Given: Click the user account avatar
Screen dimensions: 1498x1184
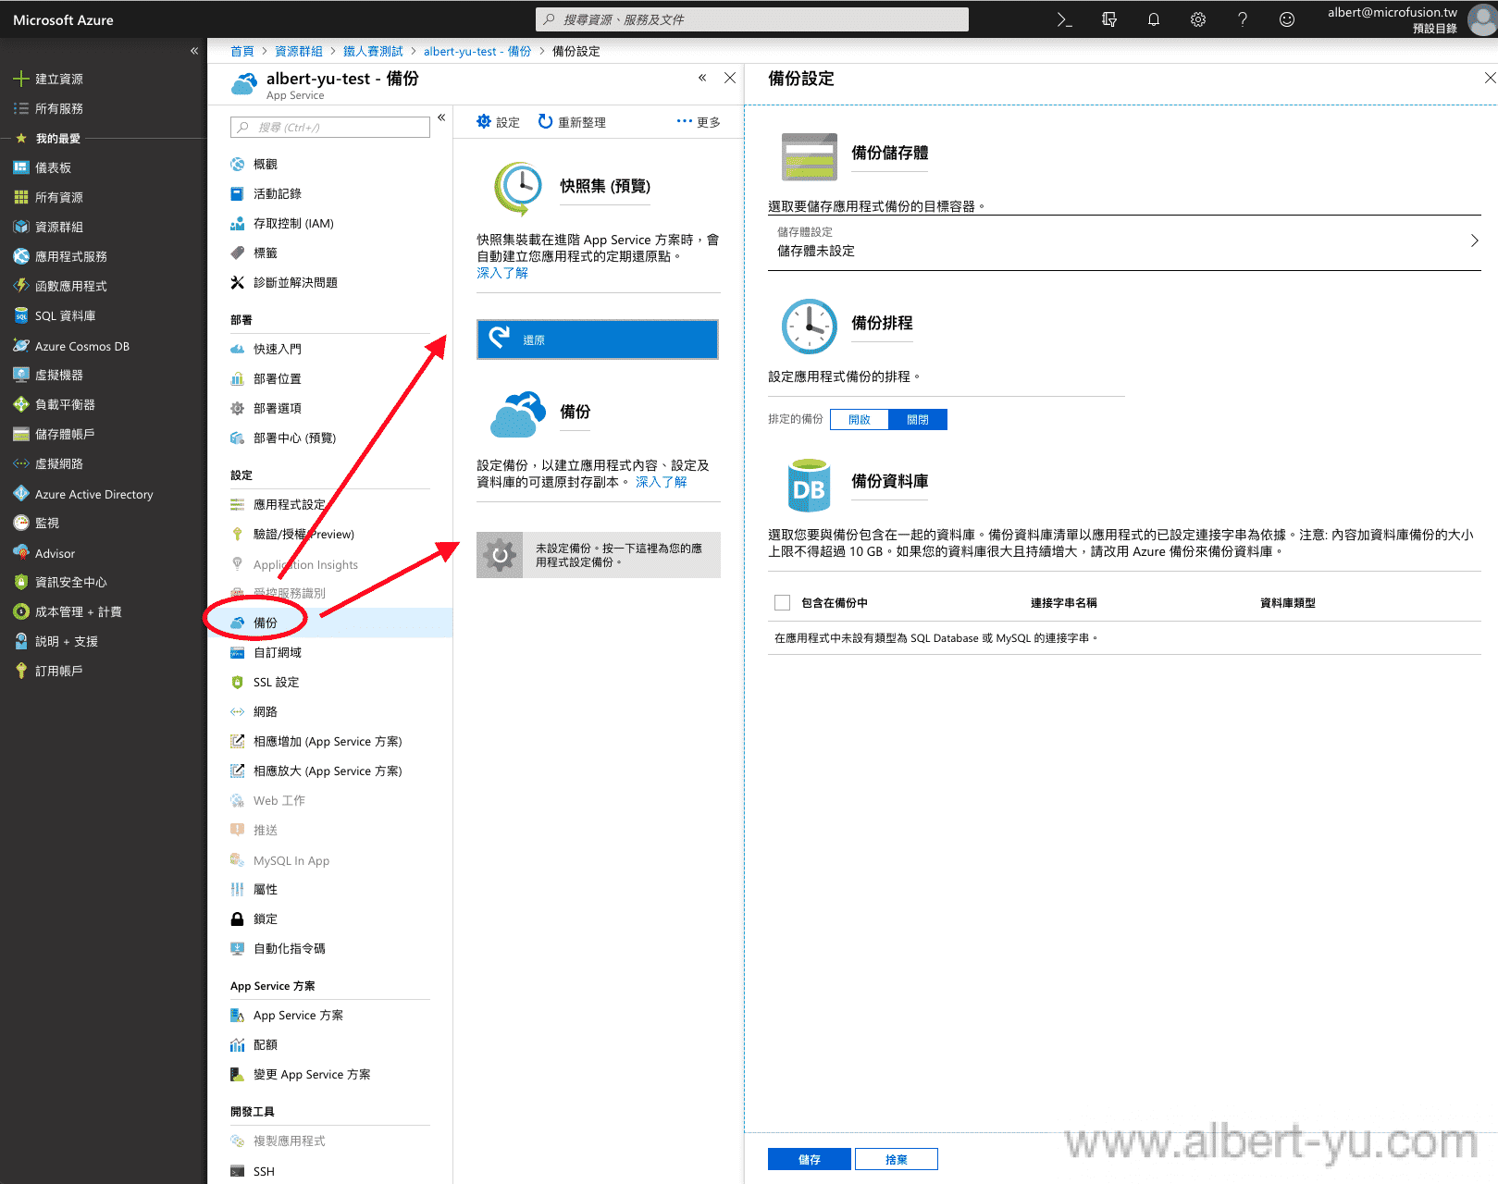Looking at the screenshot, I should (x=1482, y=19).
